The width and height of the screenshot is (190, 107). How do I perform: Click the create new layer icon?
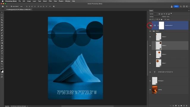point(184,106)
